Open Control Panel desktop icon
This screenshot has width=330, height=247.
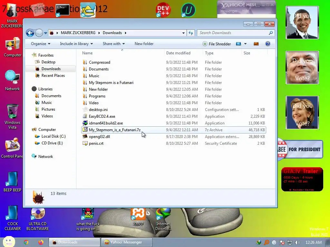coord(12,148)
